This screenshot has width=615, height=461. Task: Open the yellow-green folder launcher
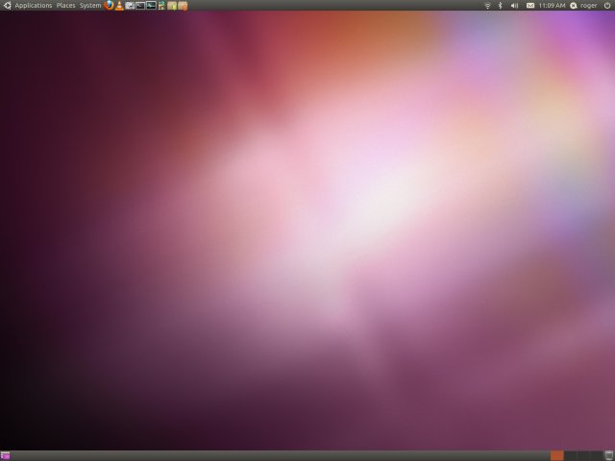pyautogui.click(x=172, y=6)
